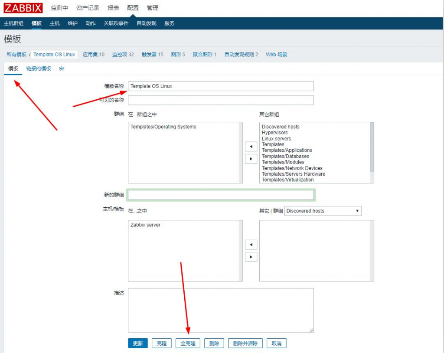
Task: Click the ZABBIX logo
Action: pos(23,8)
